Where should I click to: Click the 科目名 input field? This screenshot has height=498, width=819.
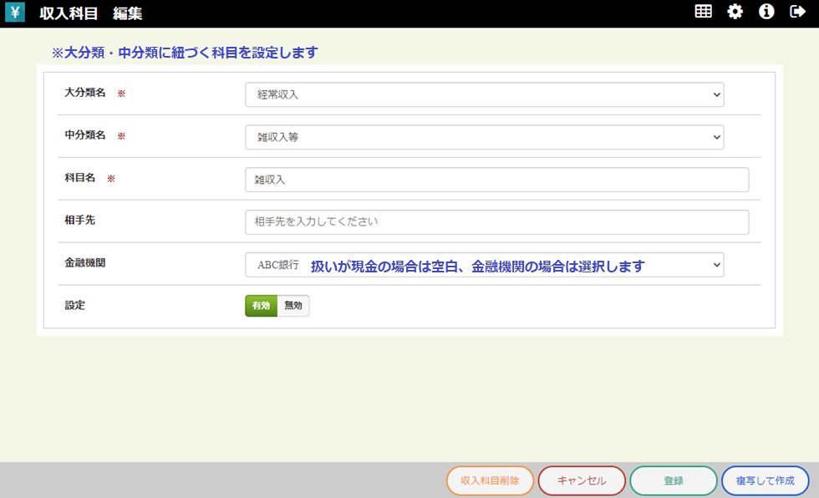496,180
